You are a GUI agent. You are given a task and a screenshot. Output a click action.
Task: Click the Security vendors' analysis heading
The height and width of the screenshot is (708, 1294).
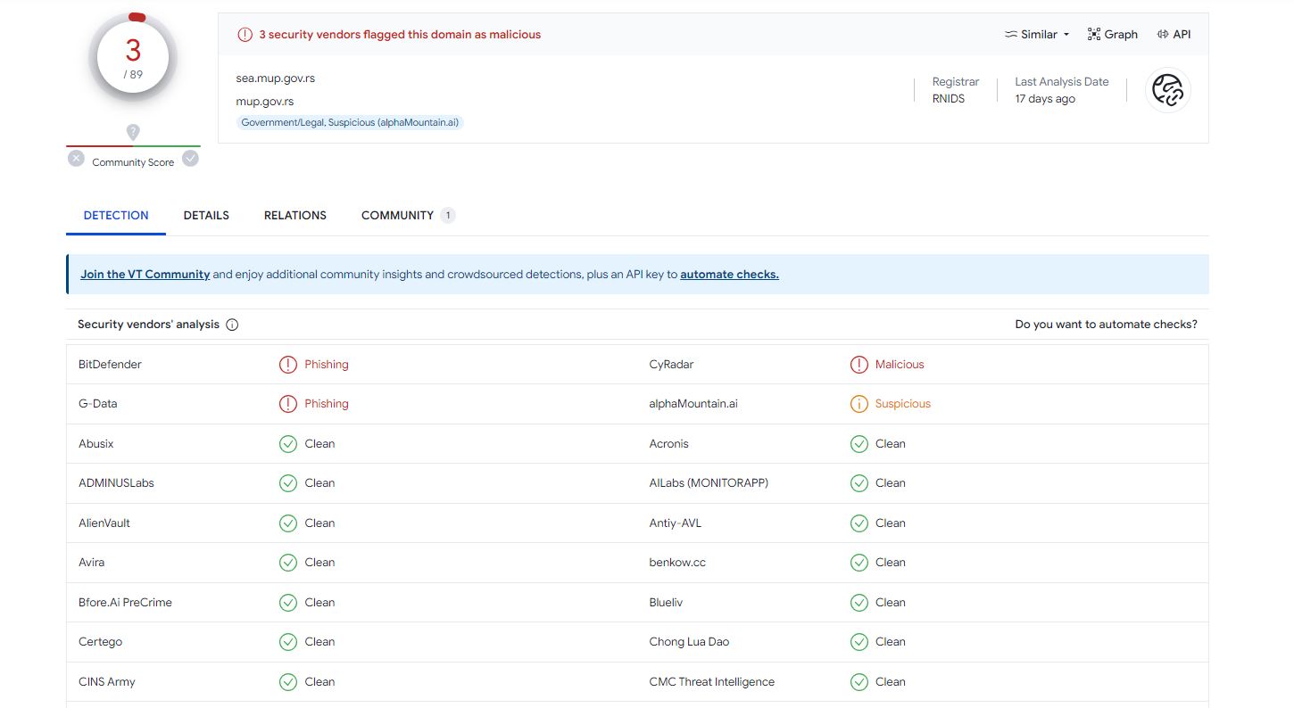pyautogui.click(x=148, y=325)
